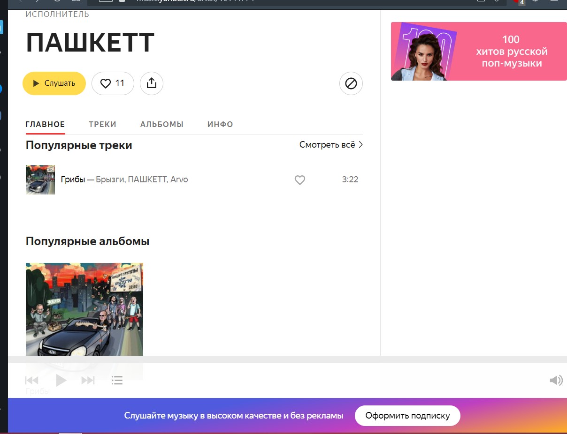Like the track Грибы with the heart icon
This screenshot has height=434, width=567.
pyautogui.click(x=300, y=180)
